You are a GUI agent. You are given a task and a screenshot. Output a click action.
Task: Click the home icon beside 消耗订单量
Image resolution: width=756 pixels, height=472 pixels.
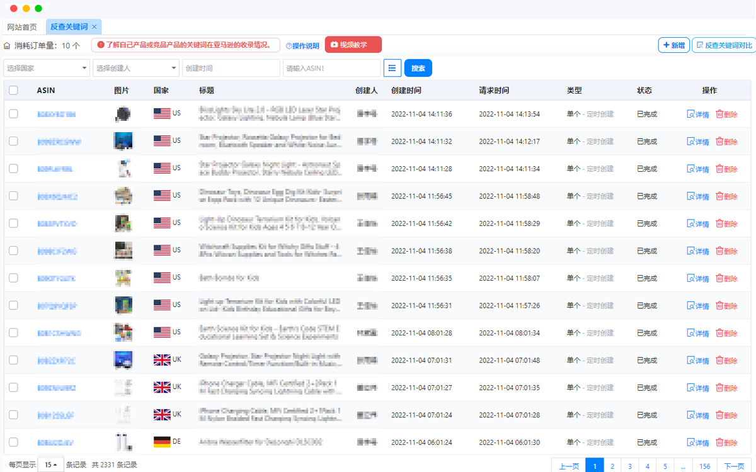[x=7, y=45]
